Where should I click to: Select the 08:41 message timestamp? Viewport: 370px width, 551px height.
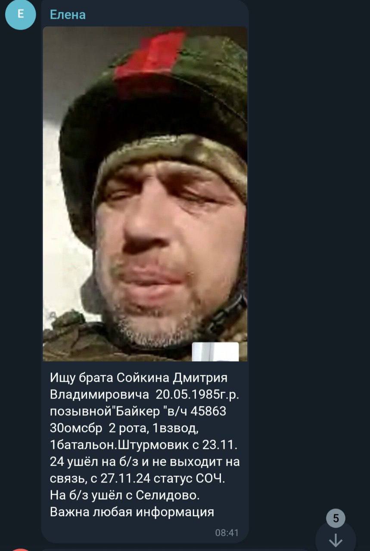click(227, 532)
